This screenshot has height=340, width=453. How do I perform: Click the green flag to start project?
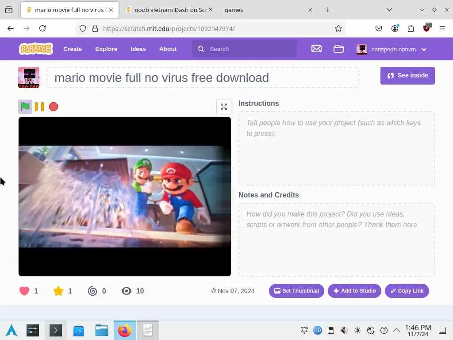pos(25,107)
